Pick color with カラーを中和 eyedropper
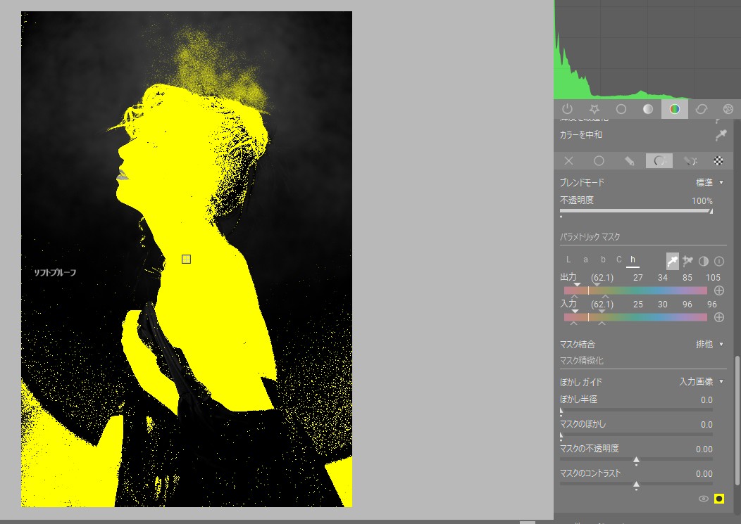 coord(721,135)
